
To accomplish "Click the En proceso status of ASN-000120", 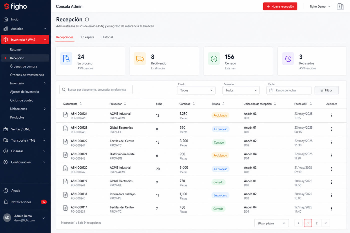I will 220,169.
